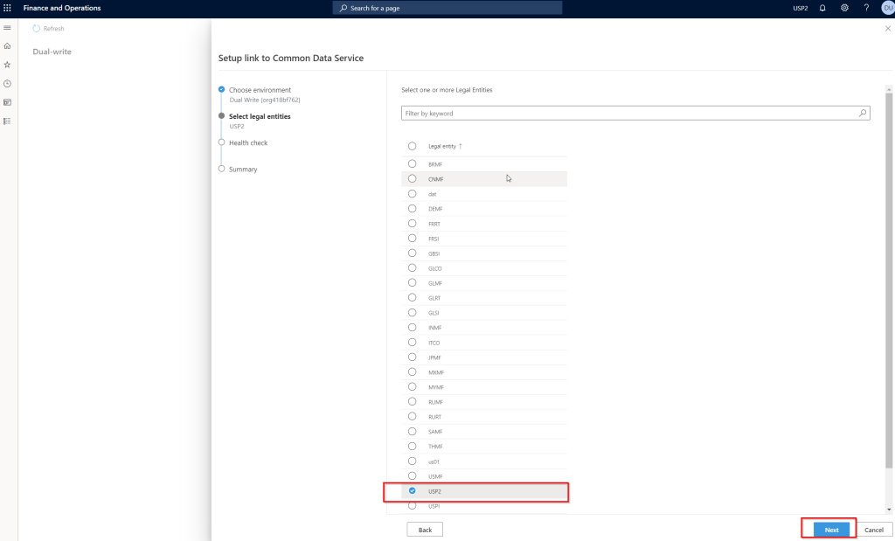Toggle the select-all Legal entity checkbox
895x541 pixels.
coord(412,146)
